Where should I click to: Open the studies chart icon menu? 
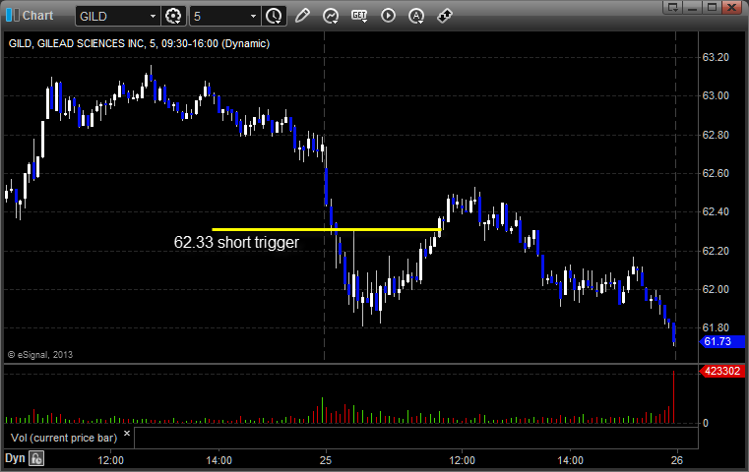tap(331, 16)
